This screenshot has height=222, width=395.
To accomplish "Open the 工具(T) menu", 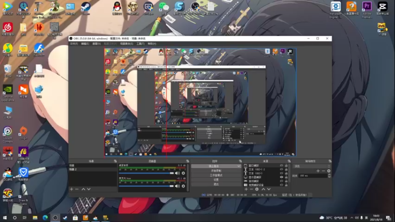I will pos(140,44).
